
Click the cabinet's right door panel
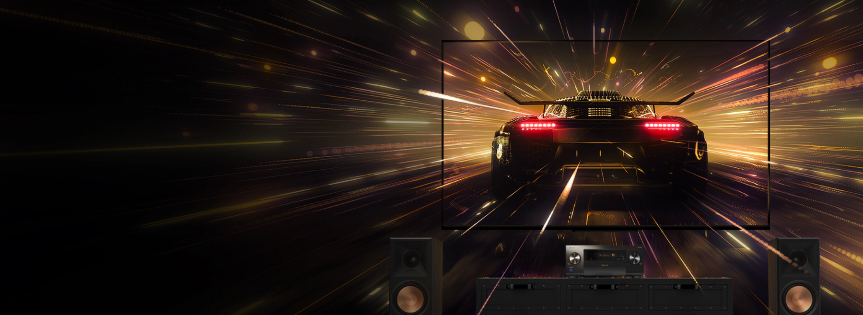(x=688, y=300)
